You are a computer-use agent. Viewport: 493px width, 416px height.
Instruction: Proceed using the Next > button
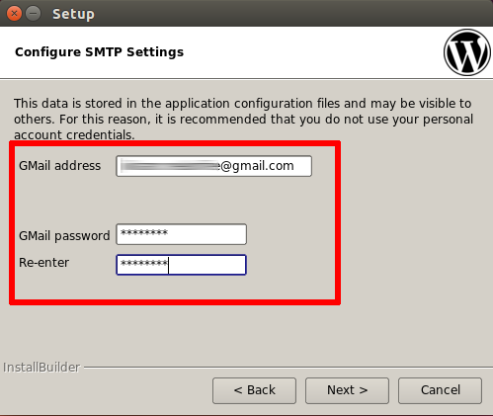[x=347, y=390]
